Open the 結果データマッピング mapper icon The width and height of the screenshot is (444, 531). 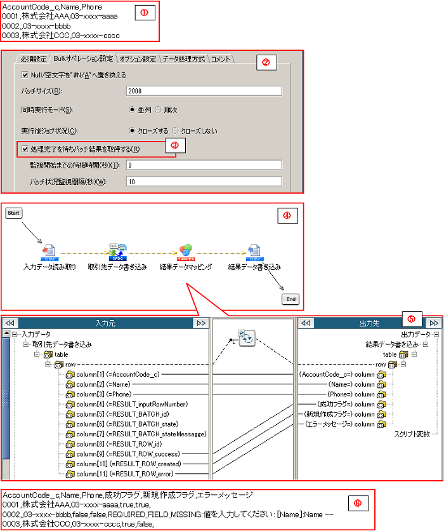[185, 252]
